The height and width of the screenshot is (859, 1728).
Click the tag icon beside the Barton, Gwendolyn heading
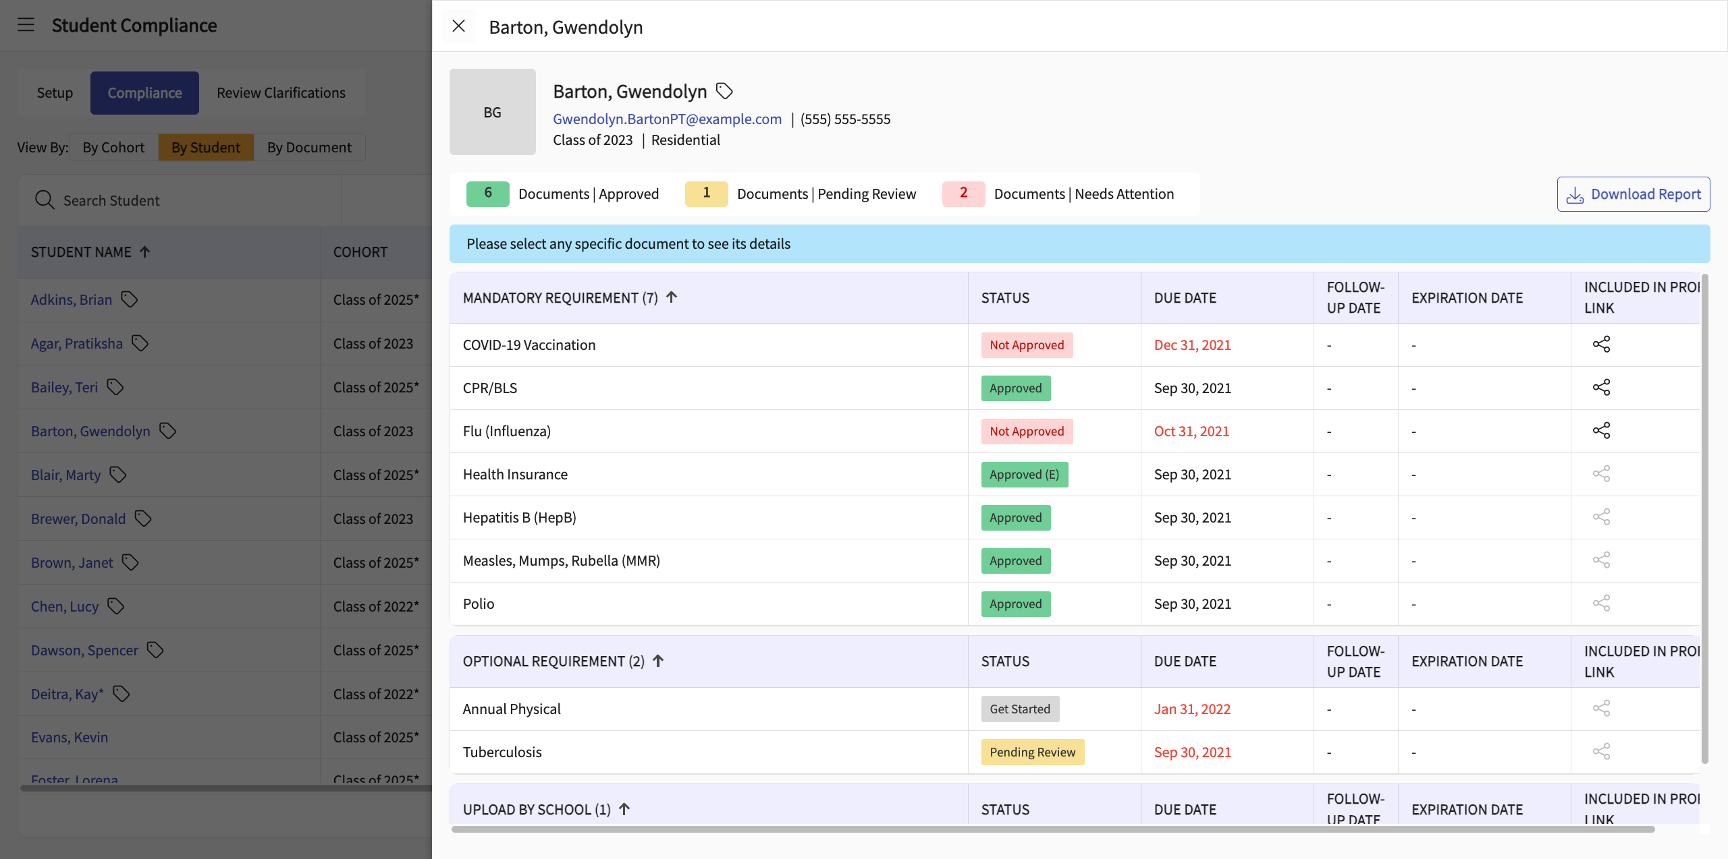tap(724, 90)
